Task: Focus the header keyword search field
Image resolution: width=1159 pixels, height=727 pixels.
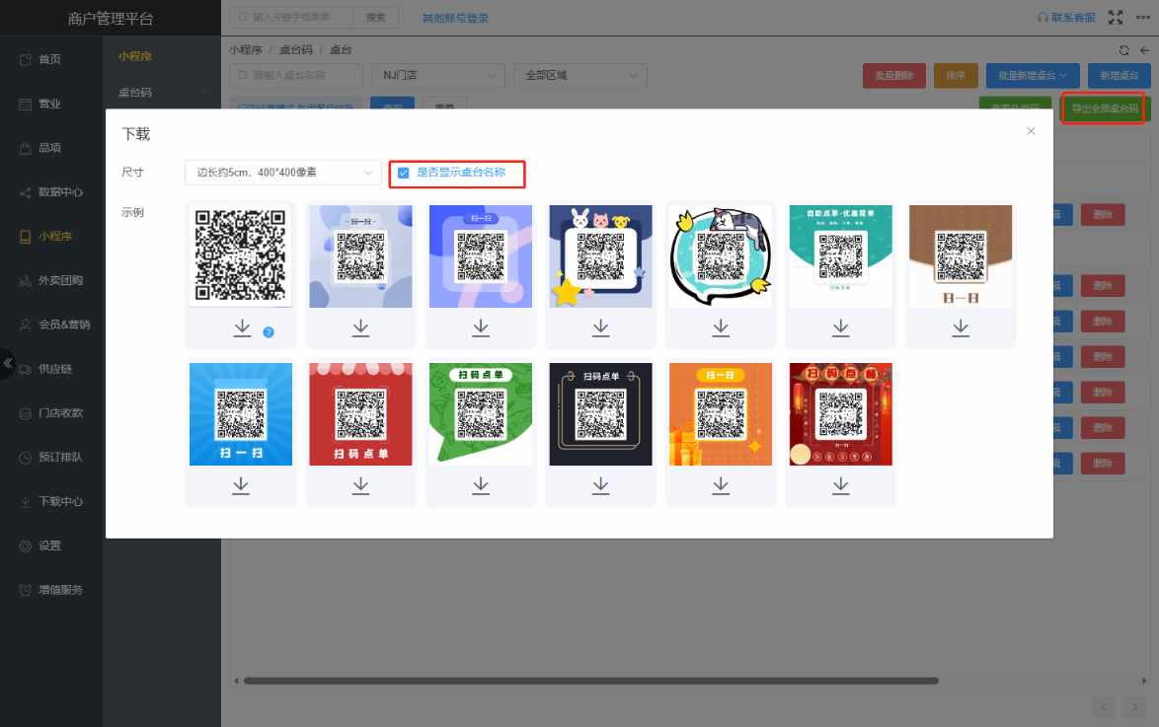Action: (x=292, y=17)
